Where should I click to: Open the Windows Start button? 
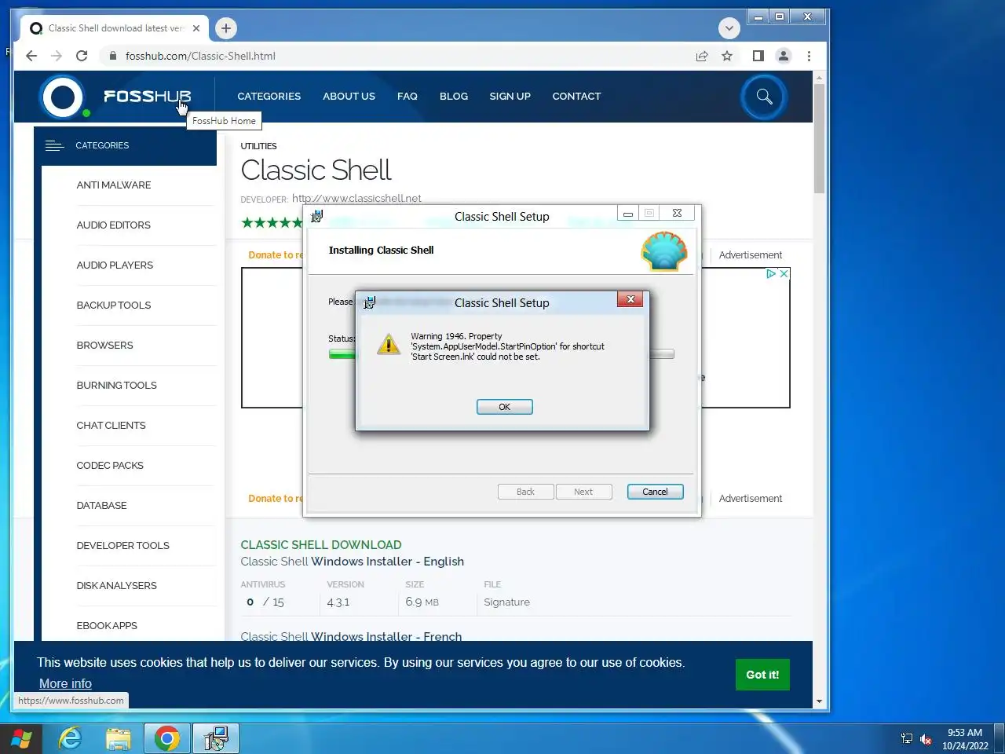click(21, 738)
